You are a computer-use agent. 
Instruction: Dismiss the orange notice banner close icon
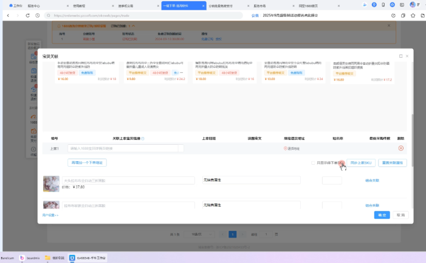(x=389, y=25)
